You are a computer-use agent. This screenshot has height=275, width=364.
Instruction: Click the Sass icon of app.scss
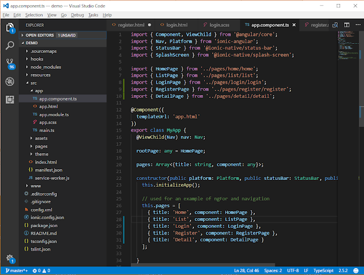point(35,122)
